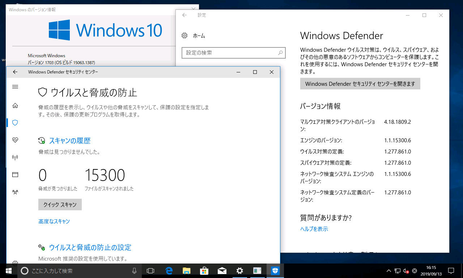Maximize the Defender Security Center window
Screen dimensions: 463x278
pos(255,72)
